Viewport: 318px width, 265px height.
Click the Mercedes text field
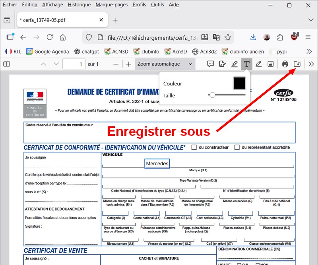pos(157,164)
